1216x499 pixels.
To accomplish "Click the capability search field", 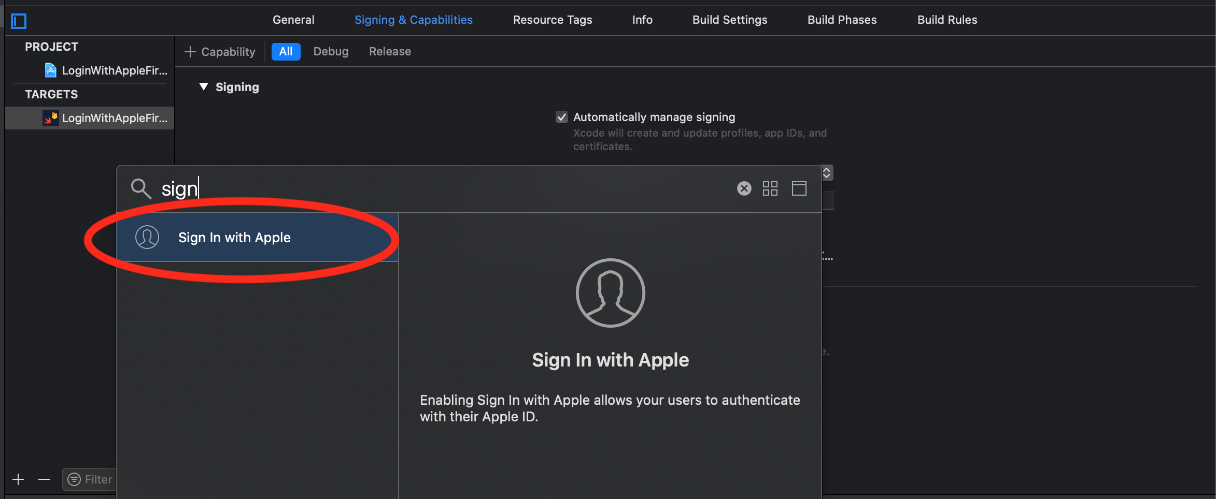I will click(441, 189).
